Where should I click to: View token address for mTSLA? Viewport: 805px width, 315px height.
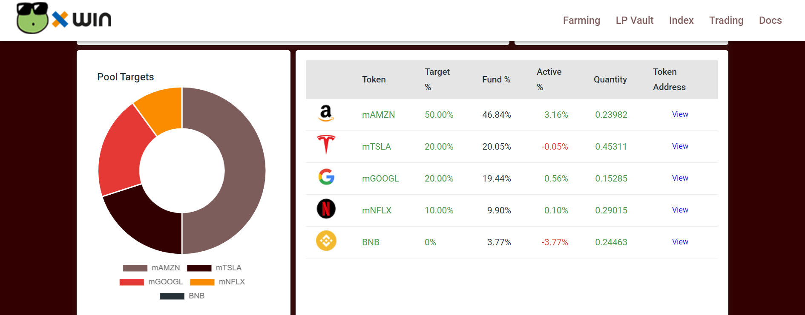coord(680,146)
